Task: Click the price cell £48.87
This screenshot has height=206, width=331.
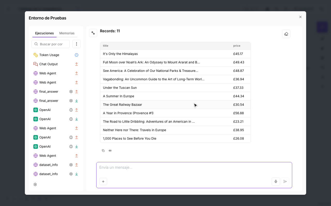Action: [238, 71]
